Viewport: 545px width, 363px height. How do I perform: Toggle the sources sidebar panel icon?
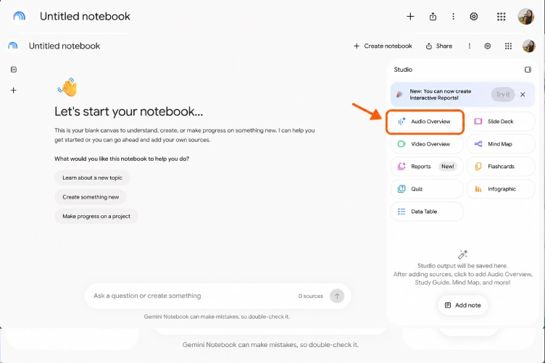[14, 70]
